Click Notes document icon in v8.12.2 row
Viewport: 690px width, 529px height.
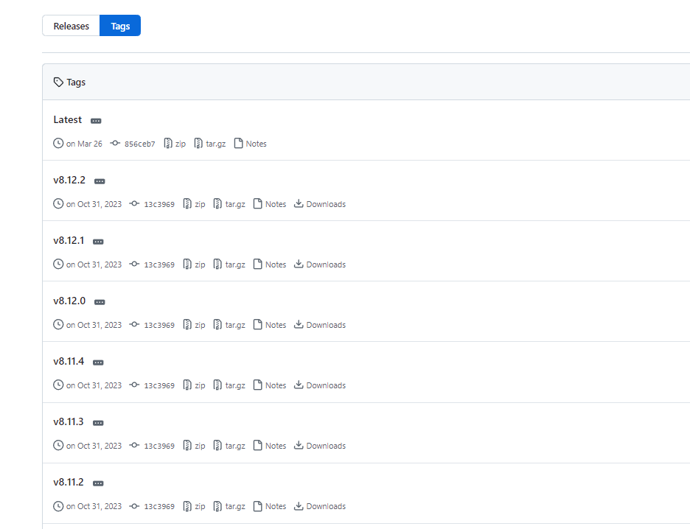coord(258,203)
